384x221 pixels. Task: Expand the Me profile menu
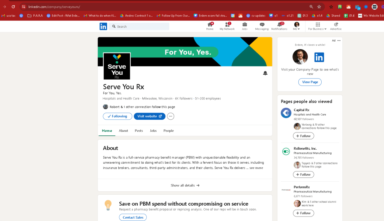tap(296, 26)
